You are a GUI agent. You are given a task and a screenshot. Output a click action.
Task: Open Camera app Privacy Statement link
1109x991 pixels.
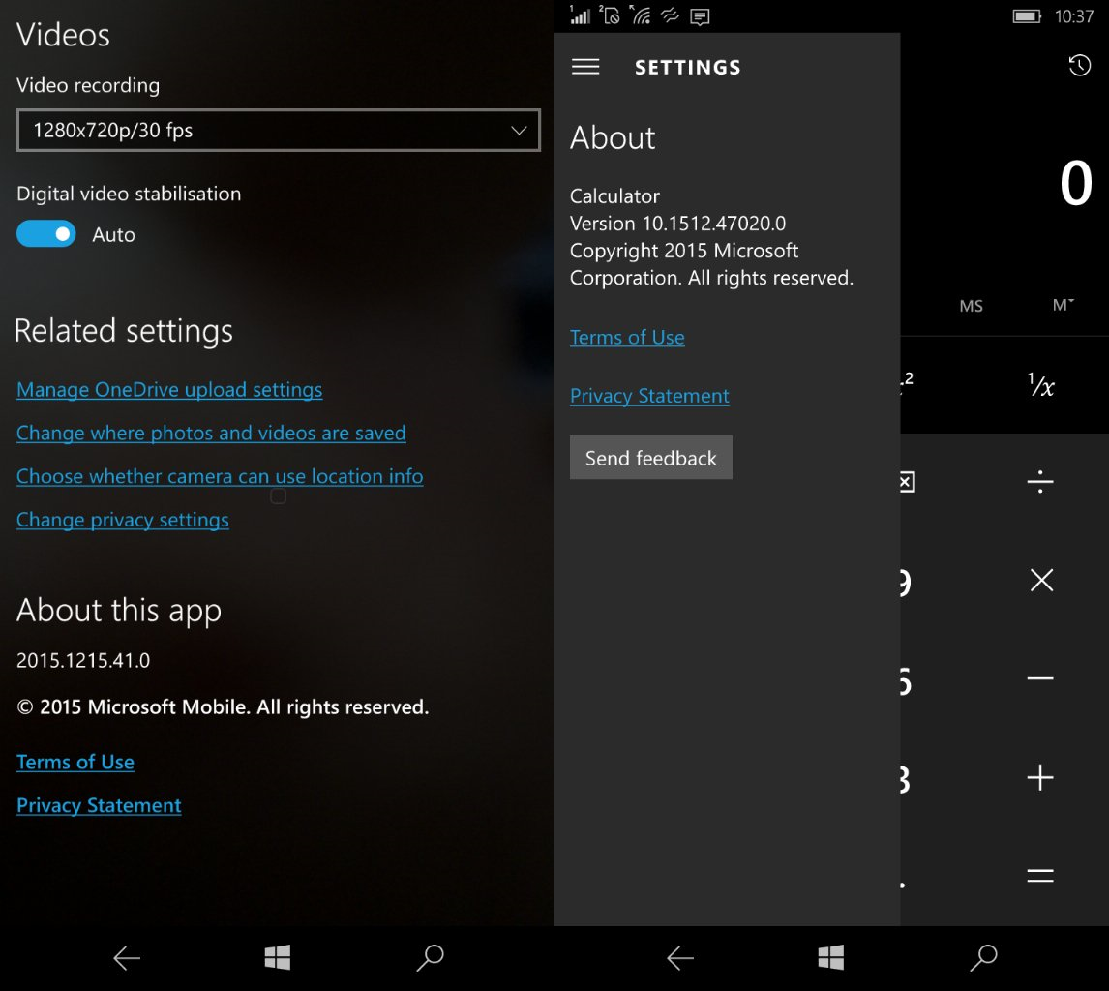click(x=99, y=806)
